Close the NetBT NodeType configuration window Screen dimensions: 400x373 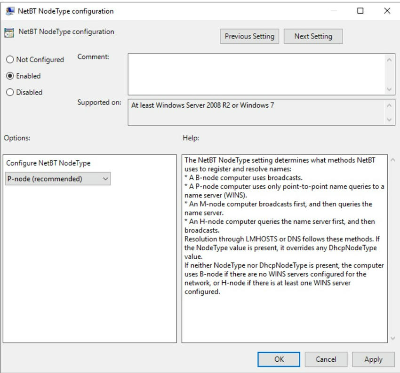[387, 11]
